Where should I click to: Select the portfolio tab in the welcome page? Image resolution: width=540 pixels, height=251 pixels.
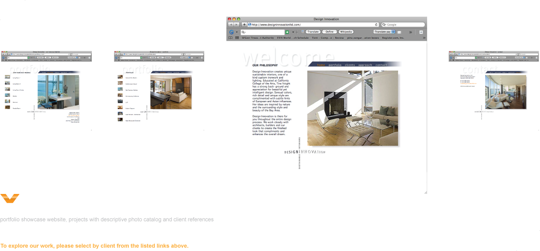[335, 65]
